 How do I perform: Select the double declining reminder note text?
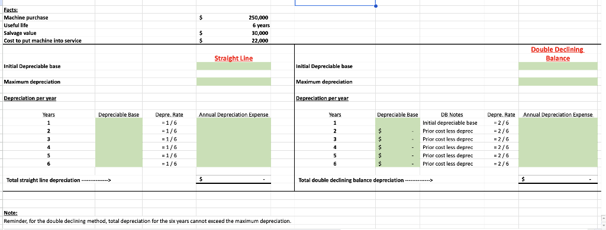pyautogui.click(x=147, y=221)
